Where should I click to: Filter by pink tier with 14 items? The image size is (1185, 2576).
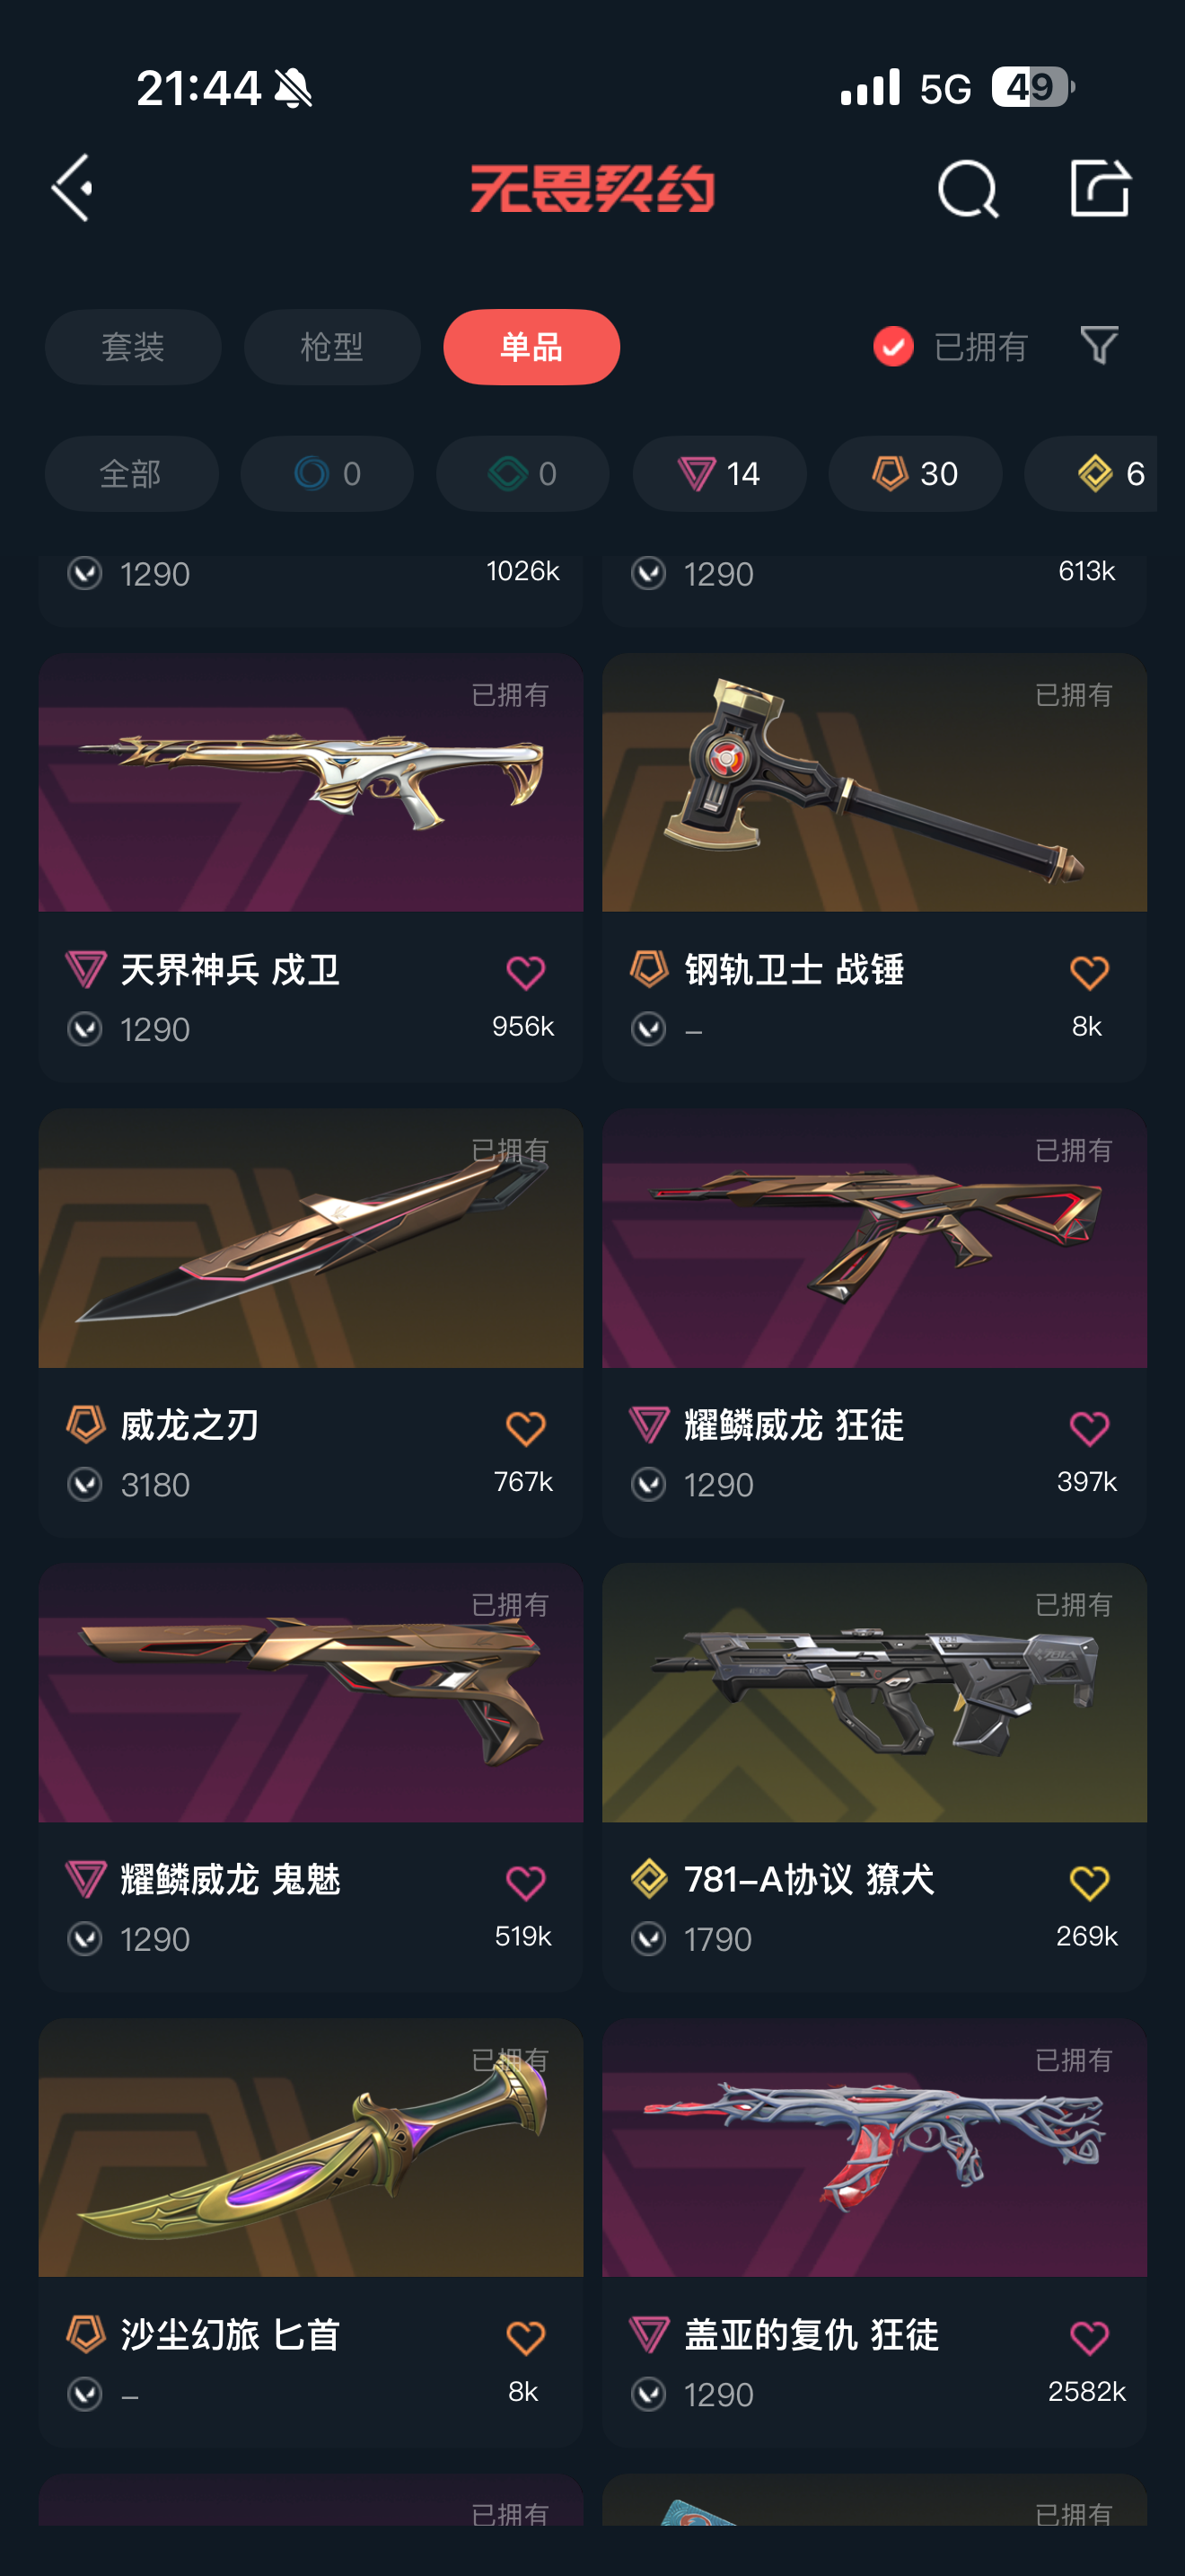click(719, 473)
